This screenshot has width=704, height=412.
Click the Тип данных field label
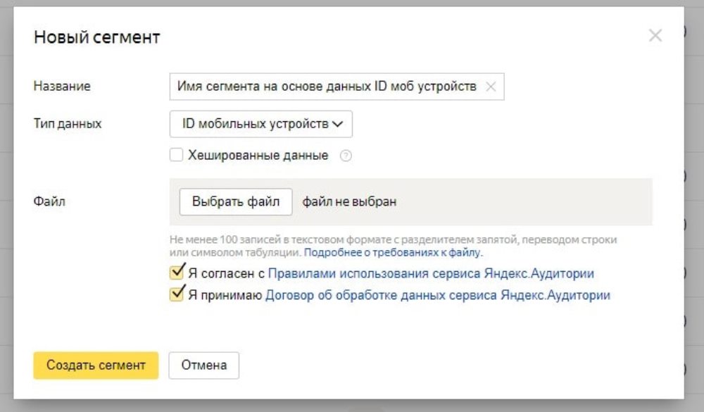pyautogui.click(x=68, y=124)
